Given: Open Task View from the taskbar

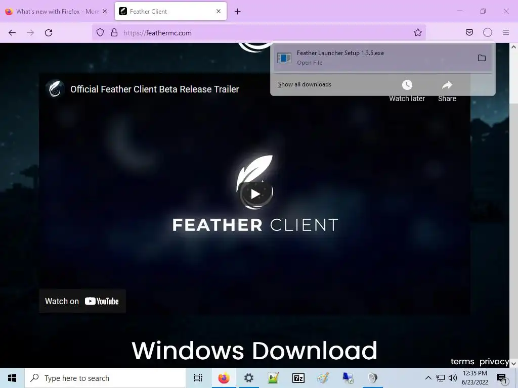Looking at the screenshot, I should click(x=198, y=378).
